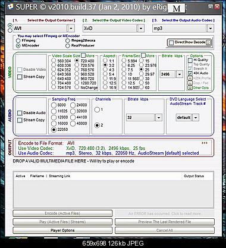Select 640:480 video scale size
226x248 pixels.
pos(54,79)
